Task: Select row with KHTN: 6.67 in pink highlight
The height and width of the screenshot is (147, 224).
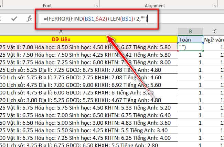Action: tap(88, 47)
